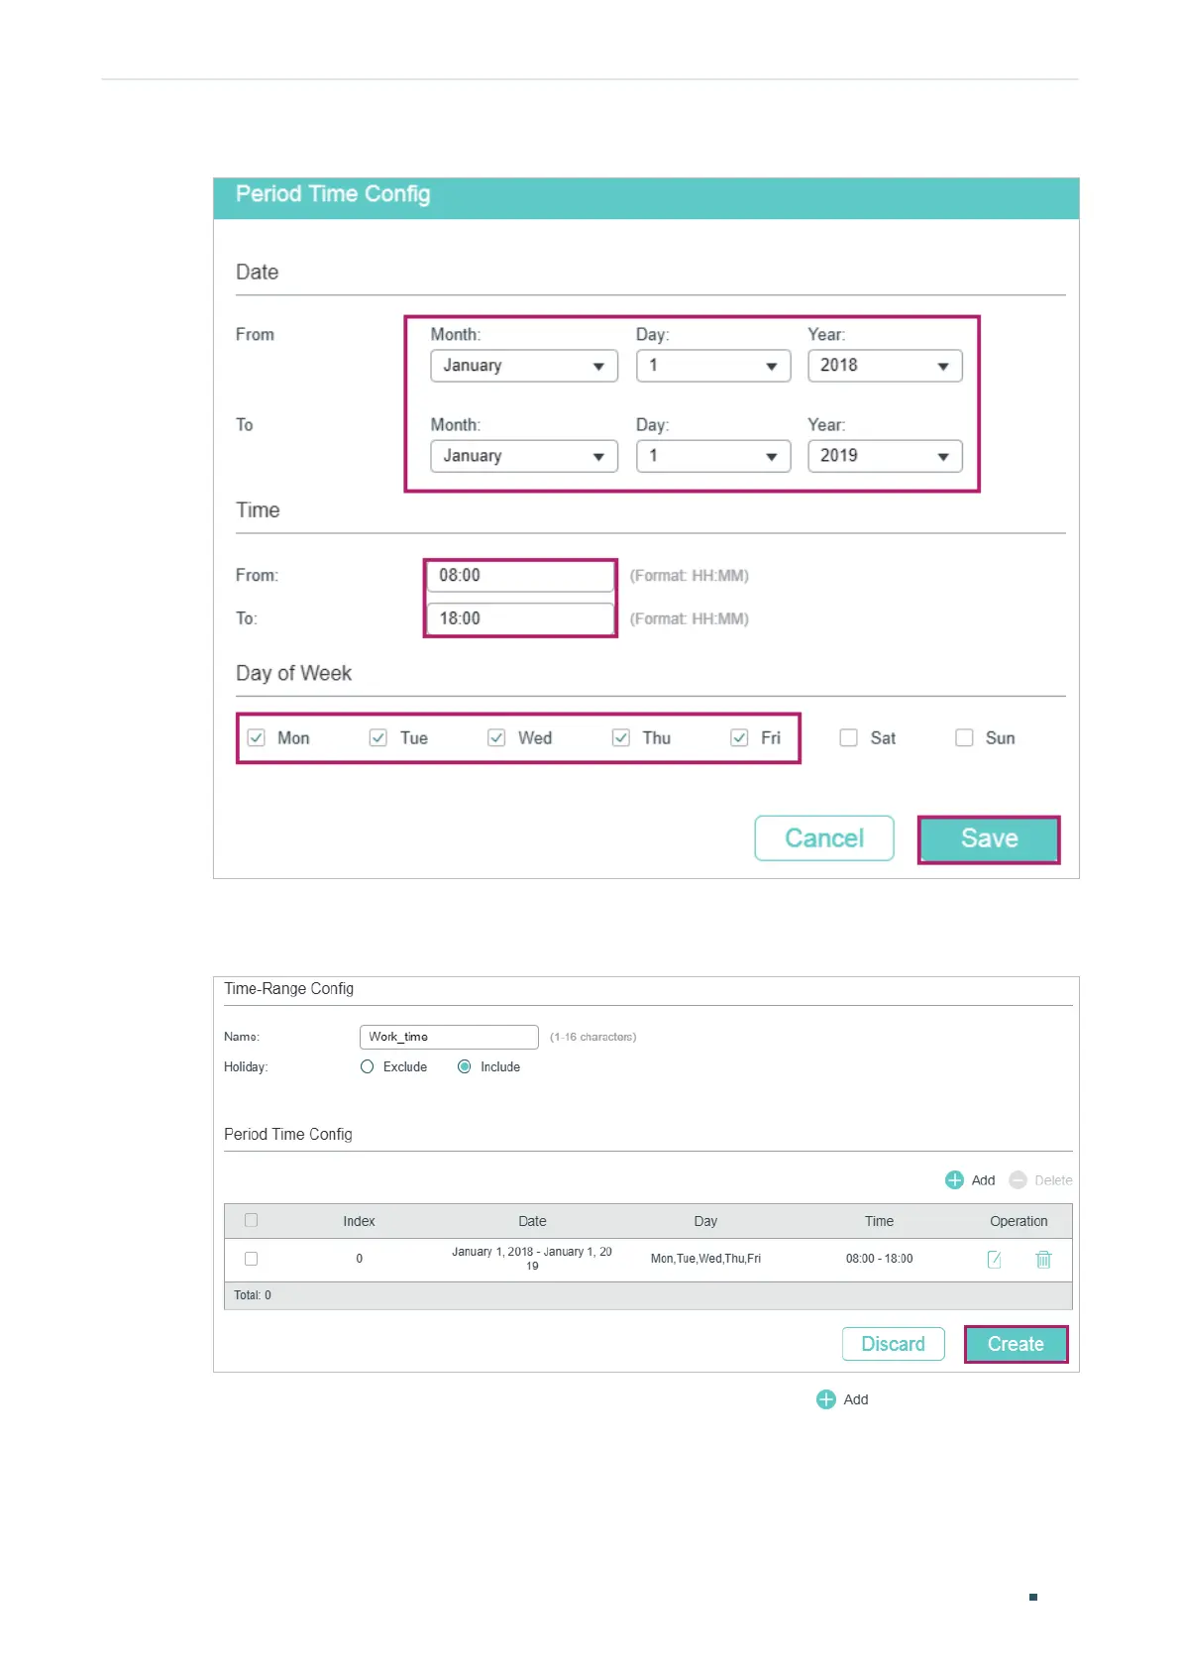Open the To Year 2019 dropdown
The image size is (1180, 1669).
[x=884, y=456]
